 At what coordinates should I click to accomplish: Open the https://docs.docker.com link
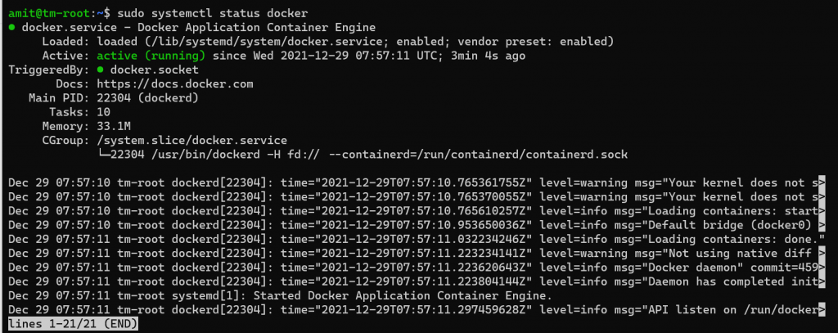[175, 84]
